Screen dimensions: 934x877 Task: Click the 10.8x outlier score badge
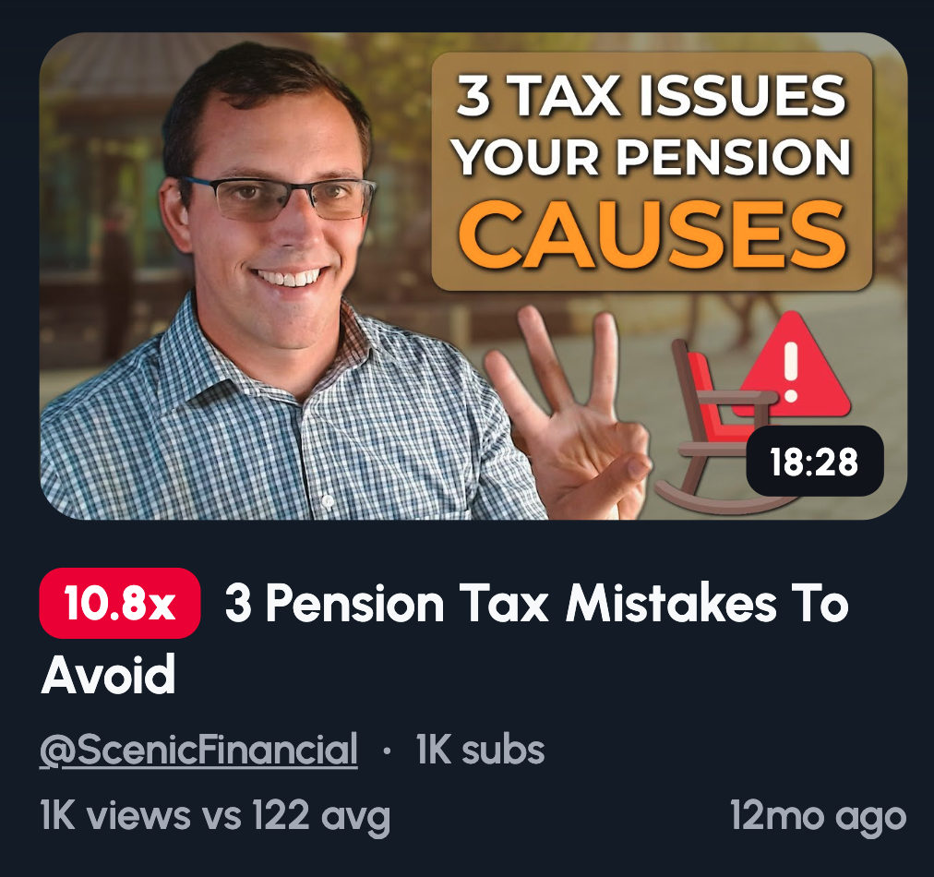tap(120, 603)
